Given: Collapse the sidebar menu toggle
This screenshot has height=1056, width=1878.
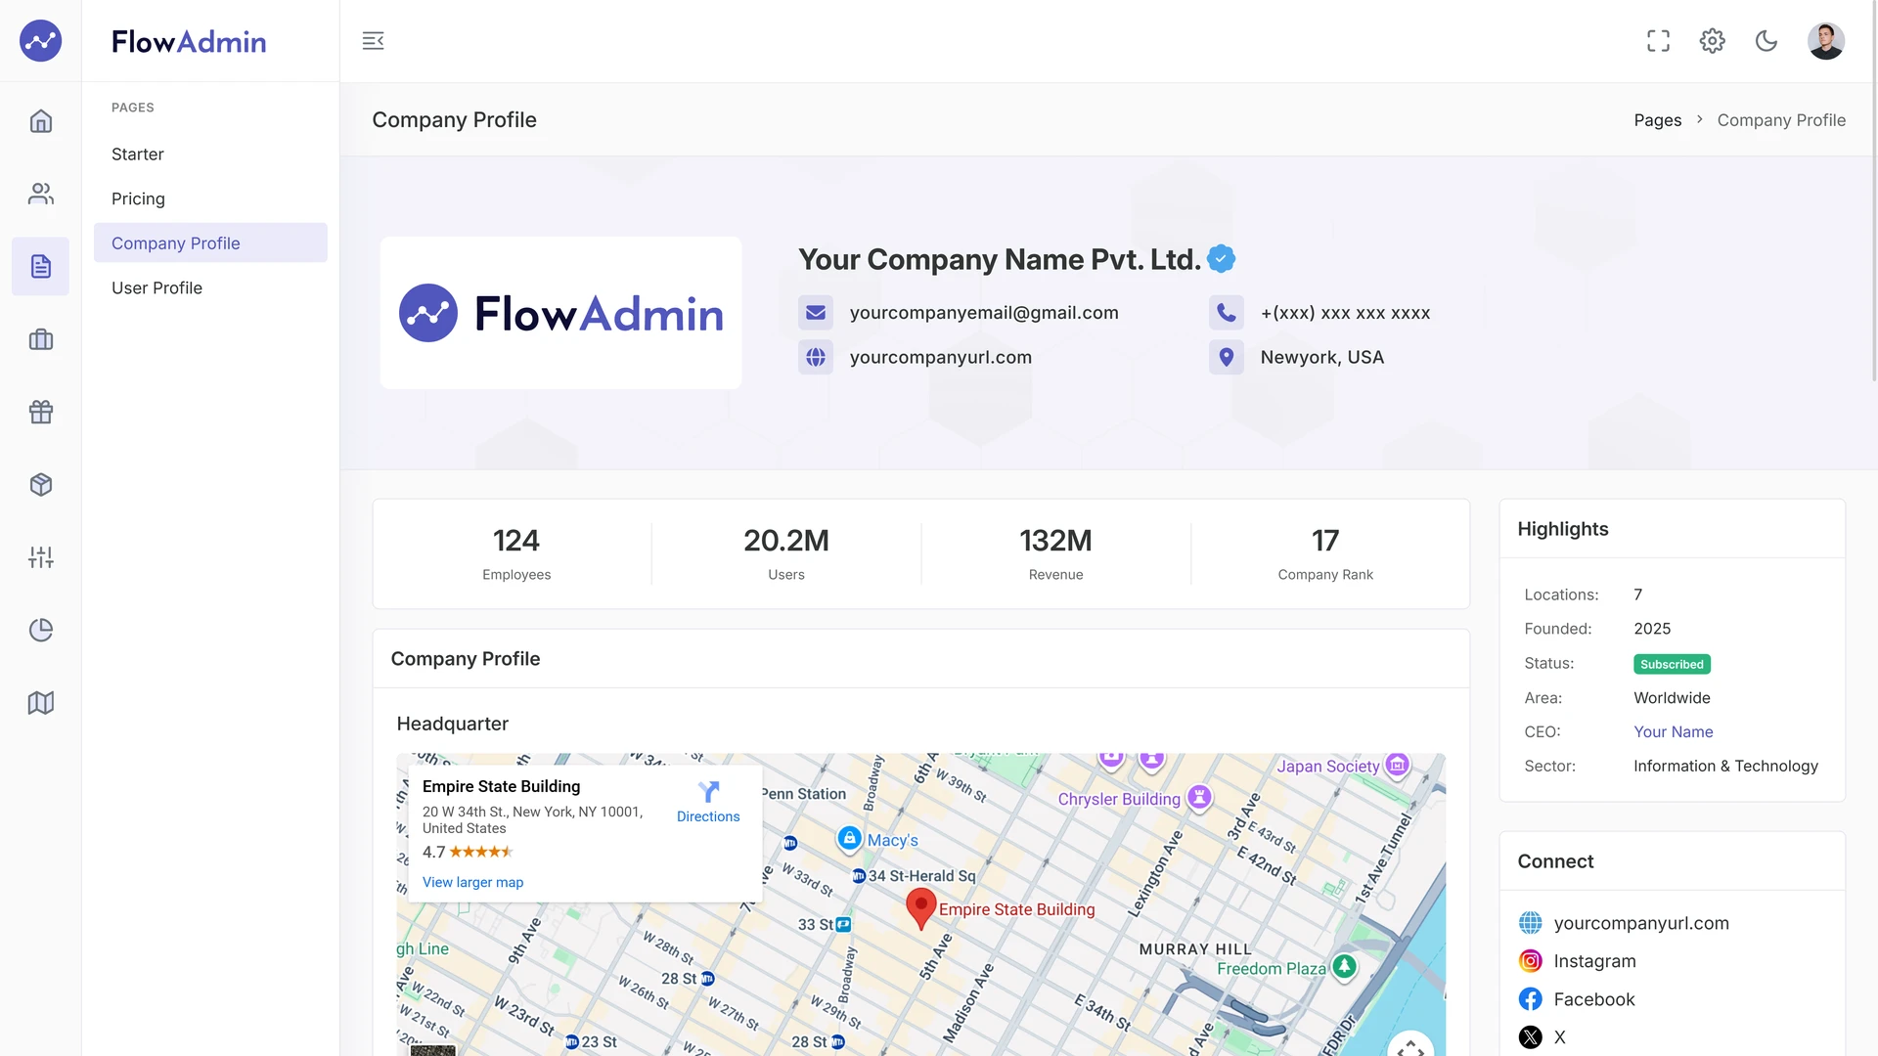Looking at the screenshot, I should (x=373, y=41).
